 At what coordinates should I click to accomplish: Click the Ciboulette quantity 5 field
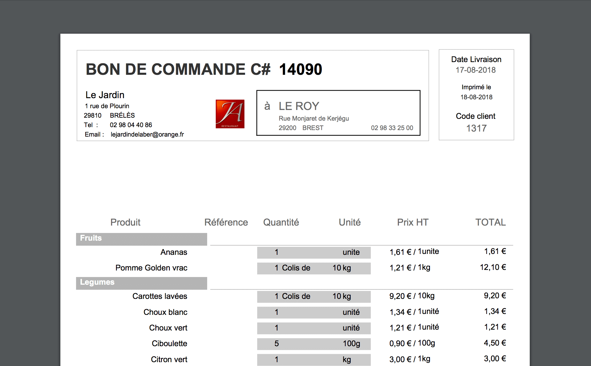(x=314, y=344)
